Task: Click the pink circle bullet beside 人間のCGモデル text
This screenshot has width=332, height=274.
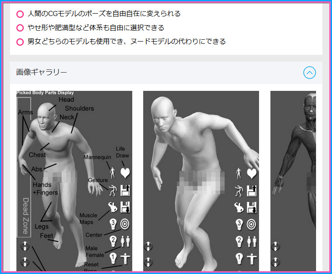Action: pos(20,14)
